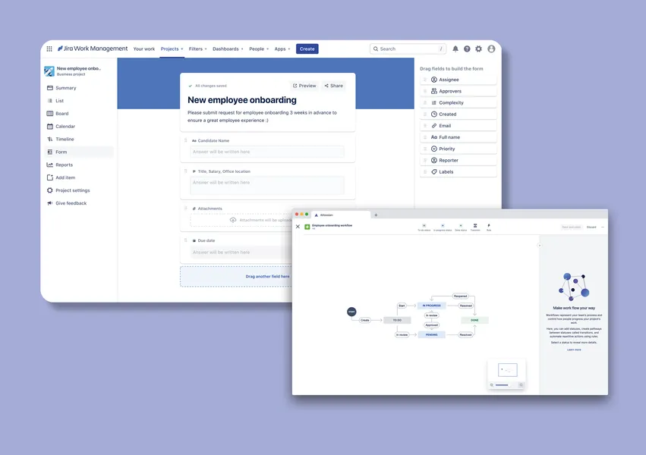The width and height of the screenshot is (646, 455).
Task: Click the Candidate Name answer field
Action: tap(267, 152)
